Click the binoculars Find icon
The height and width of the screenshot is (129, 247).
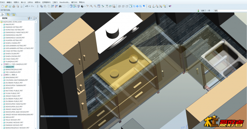(x=60, y=6)
